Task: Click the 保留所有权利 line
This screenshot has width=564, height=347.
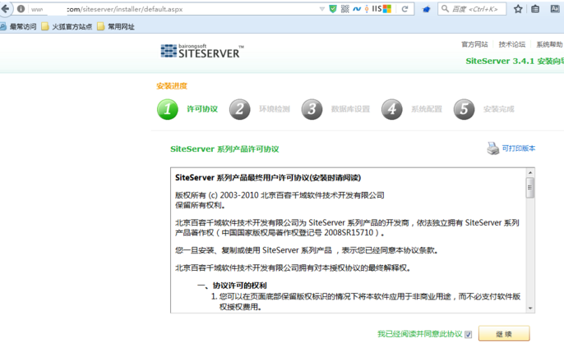Action: [x=201, y=205]
